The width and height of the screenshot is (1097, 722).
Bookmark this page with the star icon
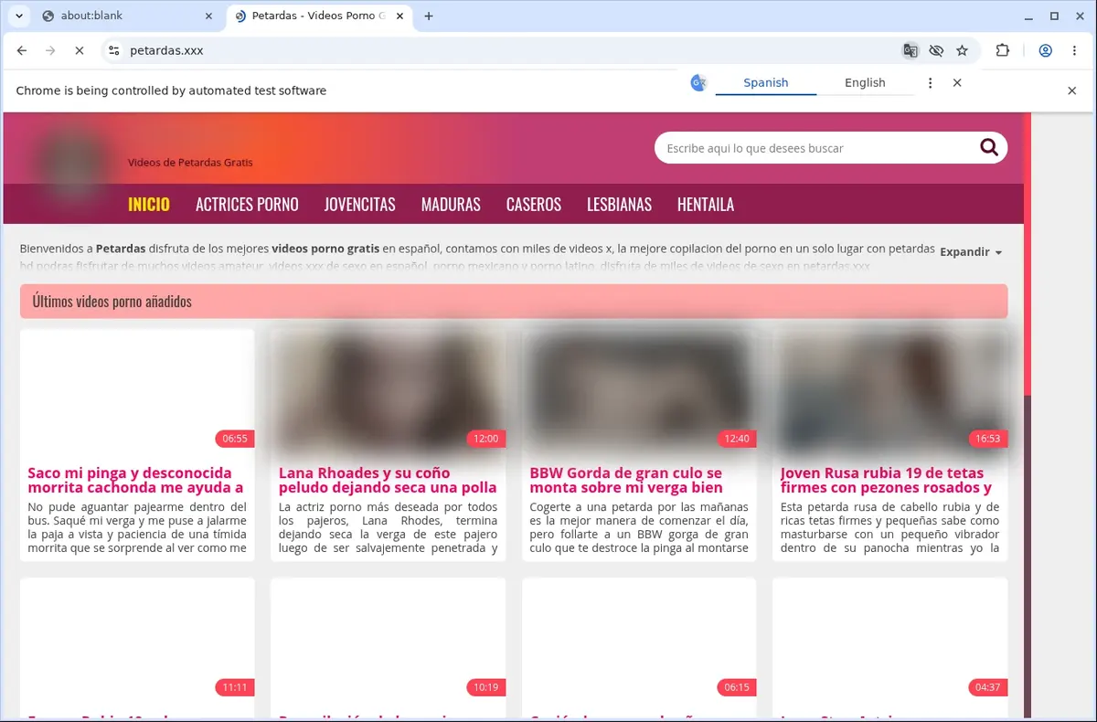962,51
